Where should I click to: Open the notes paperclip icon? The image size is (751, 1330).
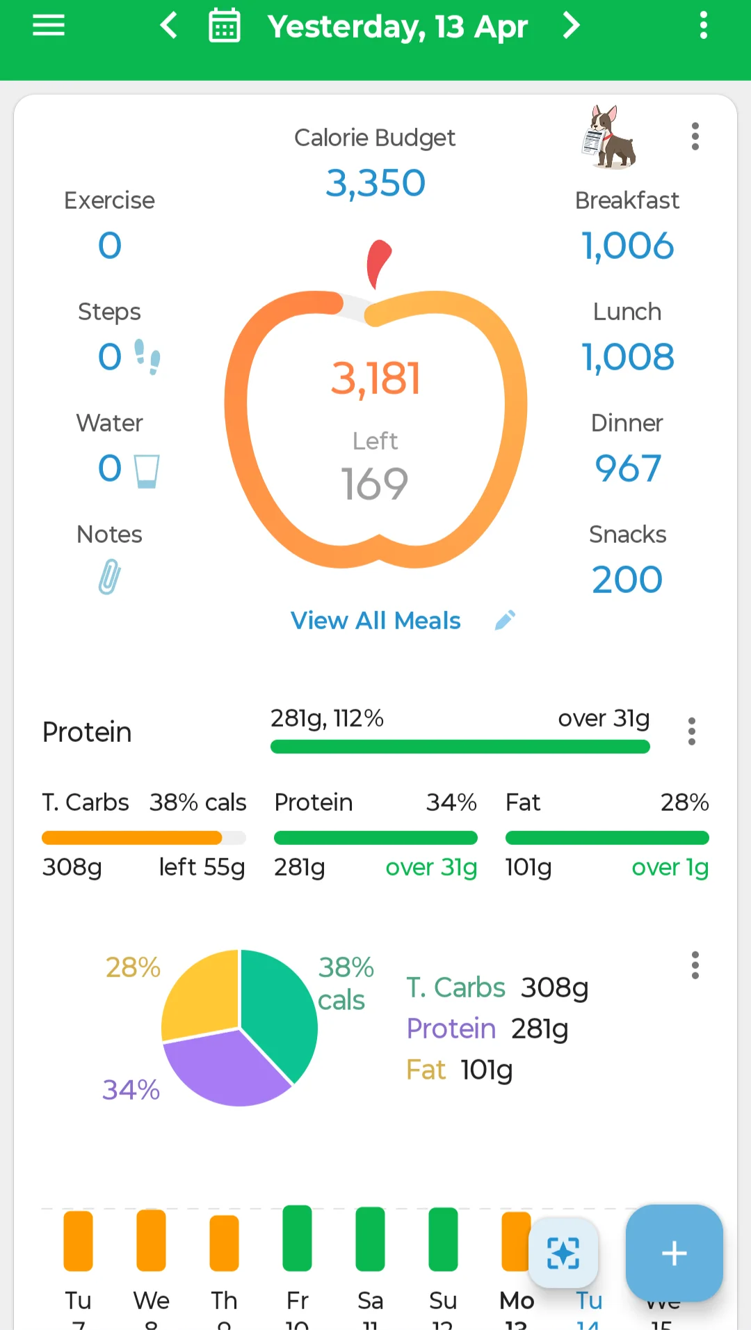[109, 576]
